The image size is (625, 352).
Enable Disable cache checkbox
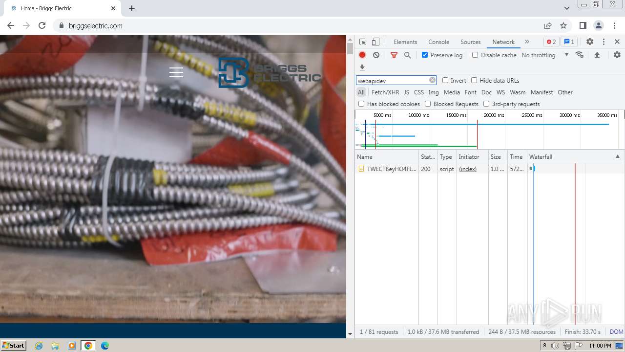(475, 55)
